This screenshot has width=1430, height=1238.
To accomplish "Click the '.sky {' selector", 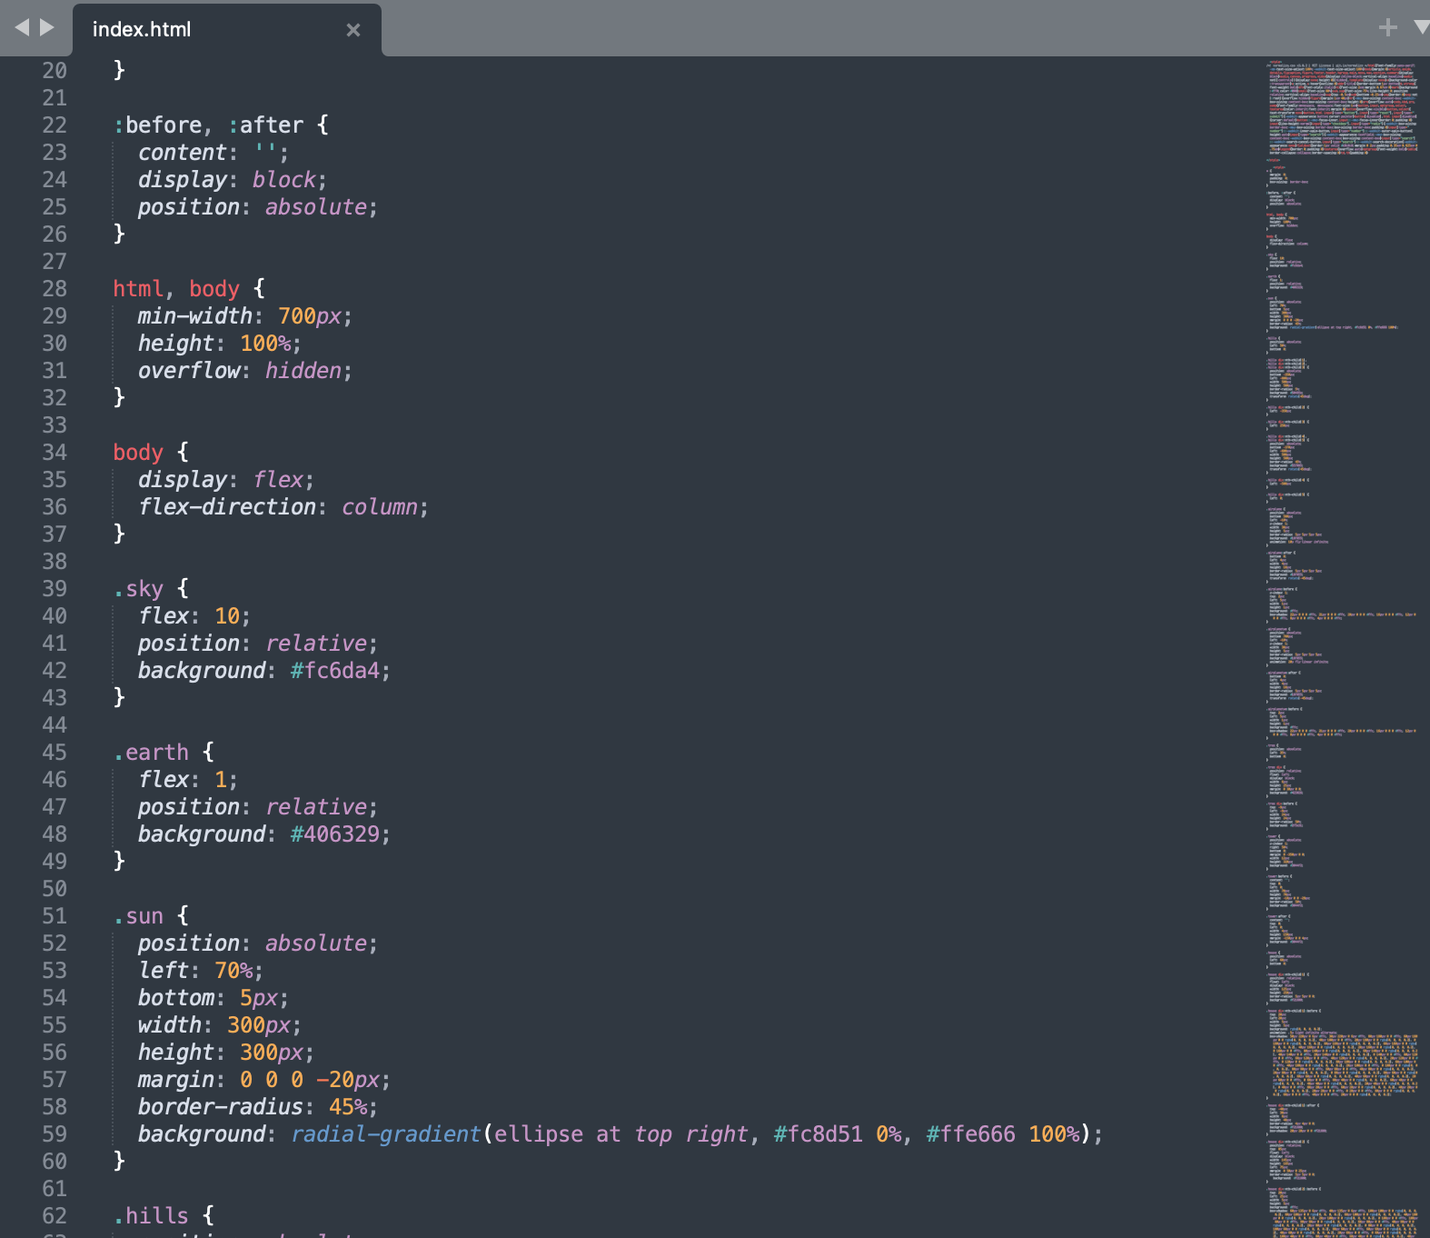I will tap(151, 589).
